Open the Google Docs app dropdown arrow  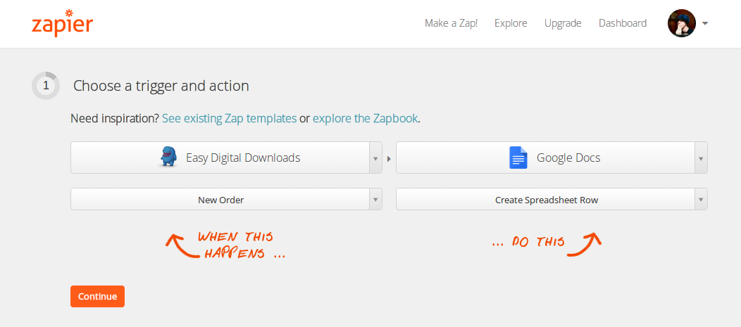tap(700, 158)
